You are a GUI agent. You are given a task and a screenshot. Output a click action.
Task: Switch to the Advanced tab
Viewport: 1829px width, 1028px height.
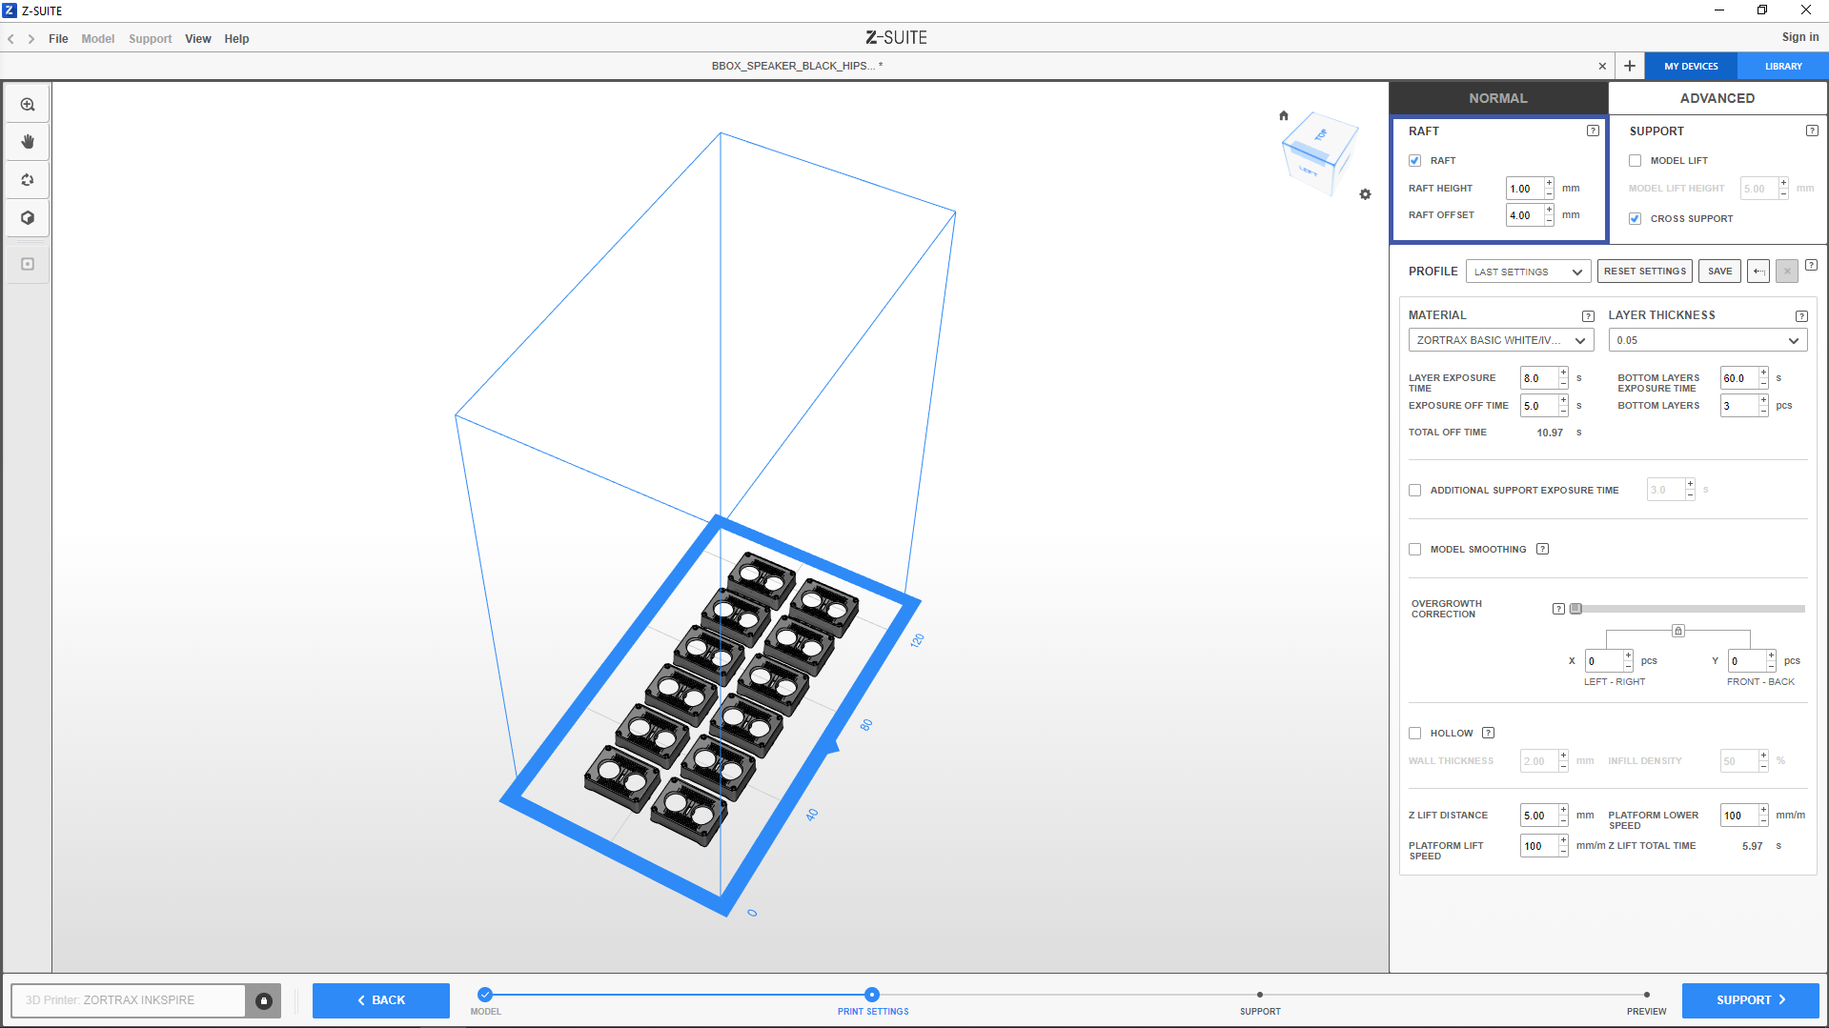(1717, 98)
